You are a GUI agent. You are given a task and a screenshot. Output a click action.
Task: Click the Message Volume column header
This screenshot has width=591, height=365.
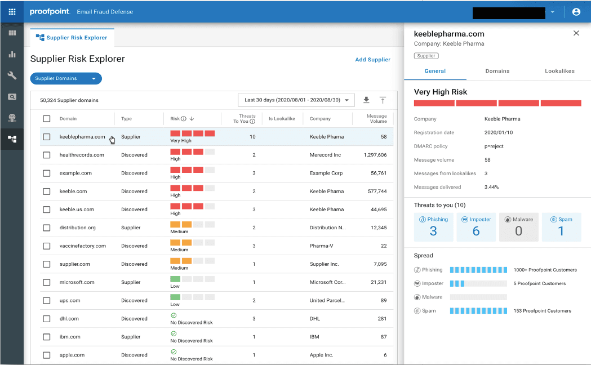pyautogui.click(x=377, y=119)
